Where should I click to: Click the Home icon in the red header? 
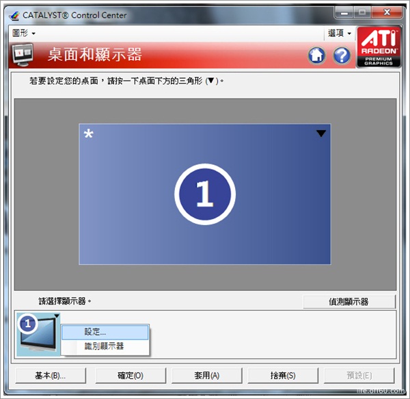pos(316,55)
